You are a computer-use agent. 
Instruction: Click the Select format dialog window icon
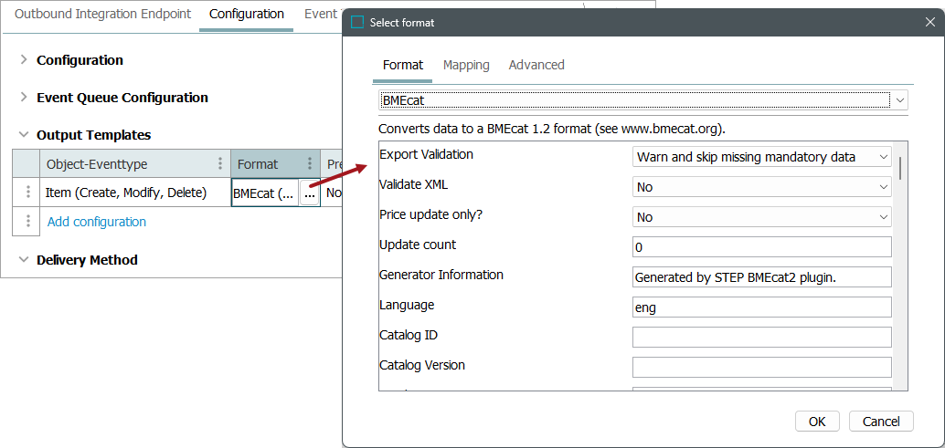[x=357, y=22]
